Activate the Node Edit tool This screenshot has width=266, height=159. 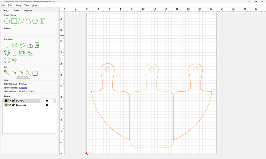tap(7, 73)
